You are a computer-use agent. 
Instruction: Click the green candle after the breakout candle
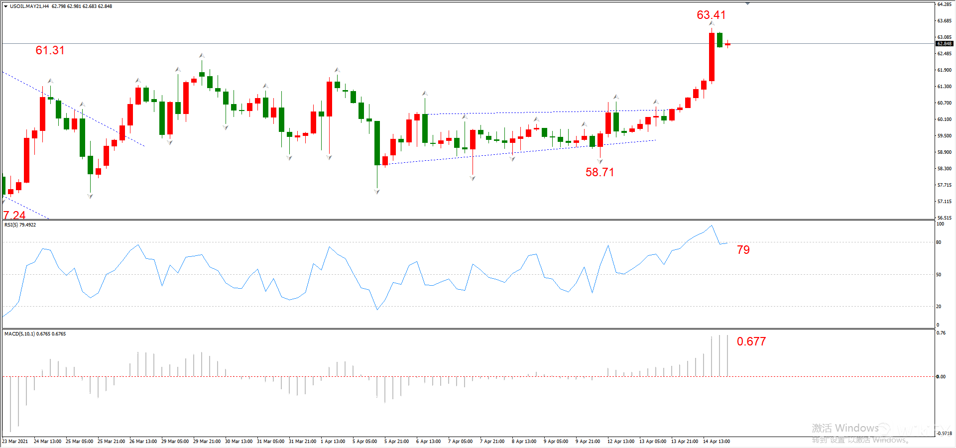(720, 40)
